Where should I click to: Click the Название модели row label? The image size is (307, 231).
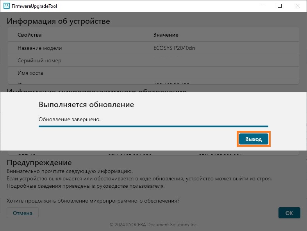39,48
